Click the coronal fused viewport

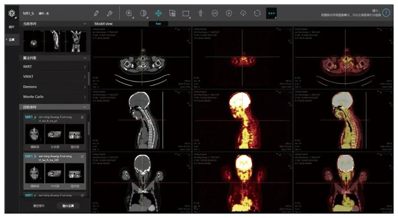pos(343,183)
